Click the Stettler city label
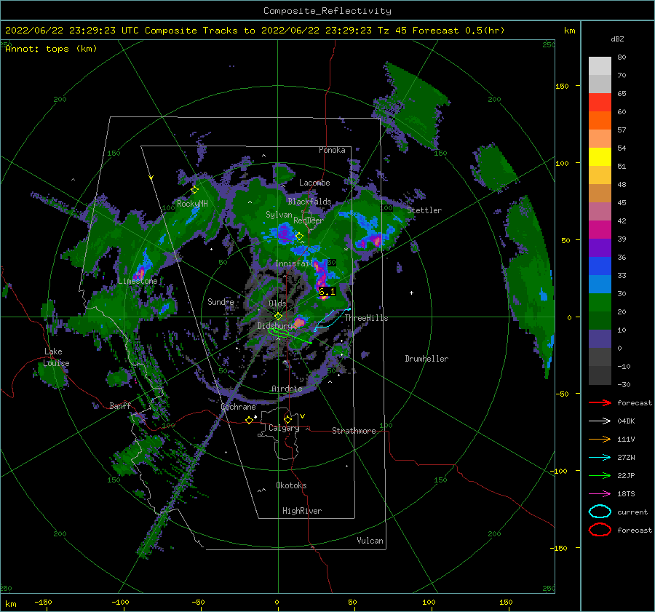Image resolution: width=655 pixels, height=612 pixels. pos(424,210)
